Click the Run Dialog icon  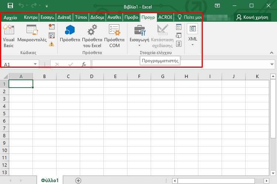point(179,44)
